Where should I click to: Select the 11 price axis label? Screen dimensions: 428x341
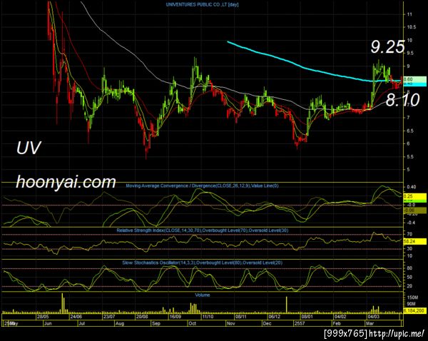click(x=409, y=14)
